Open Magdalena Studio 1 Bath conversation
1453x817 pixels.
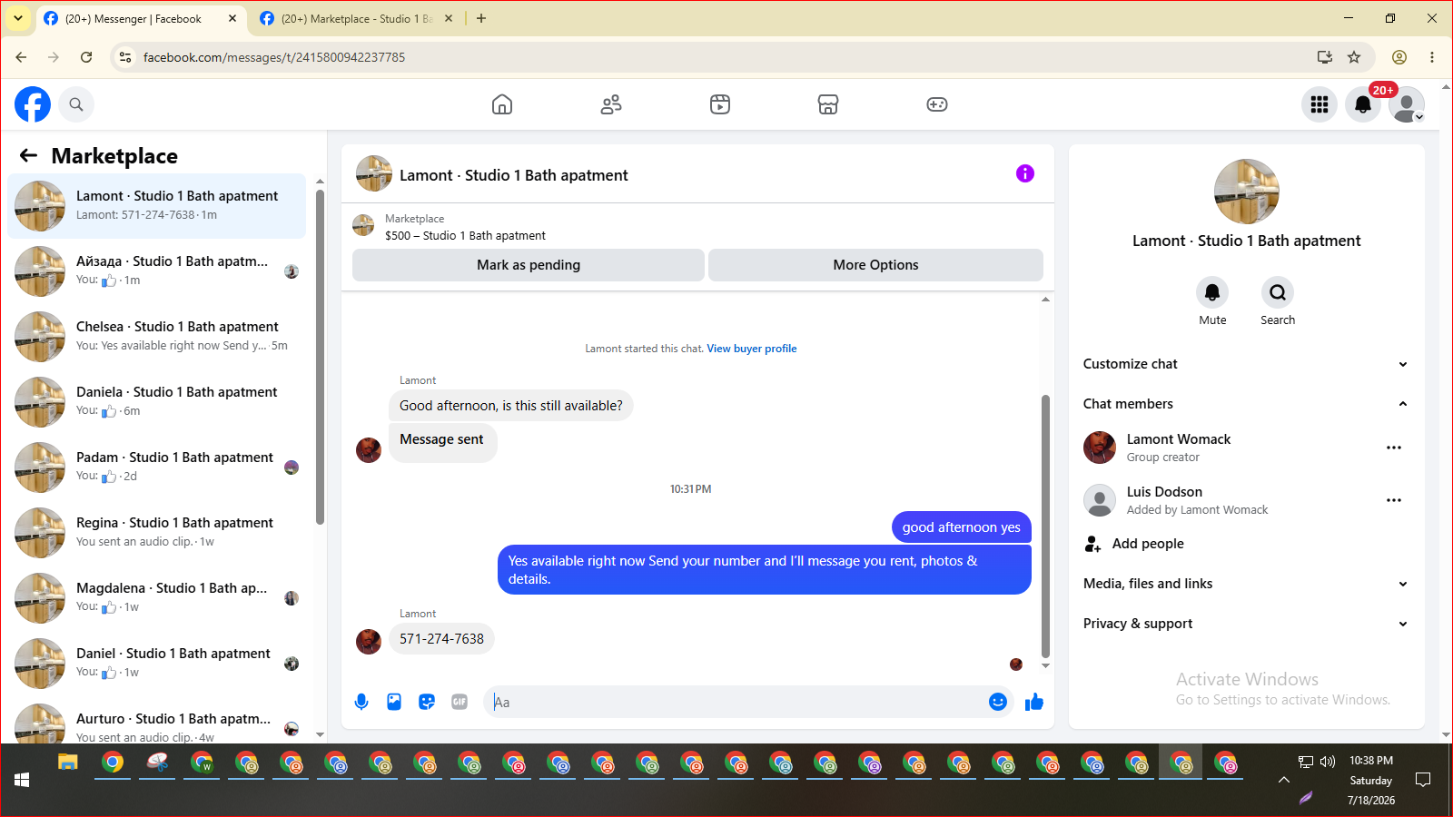[157, 598]
